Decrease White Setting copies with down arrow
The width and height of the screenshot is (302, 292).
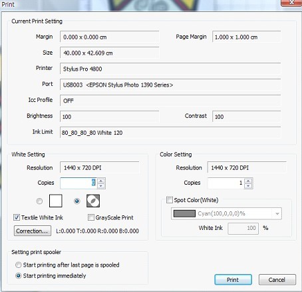click(x=101, y=186)
